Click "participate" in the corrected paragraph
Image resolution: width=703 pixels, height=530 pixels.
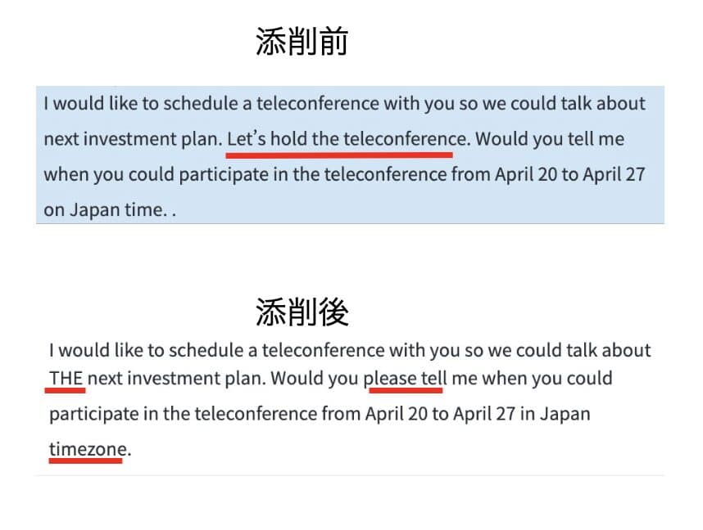point(93,414)
